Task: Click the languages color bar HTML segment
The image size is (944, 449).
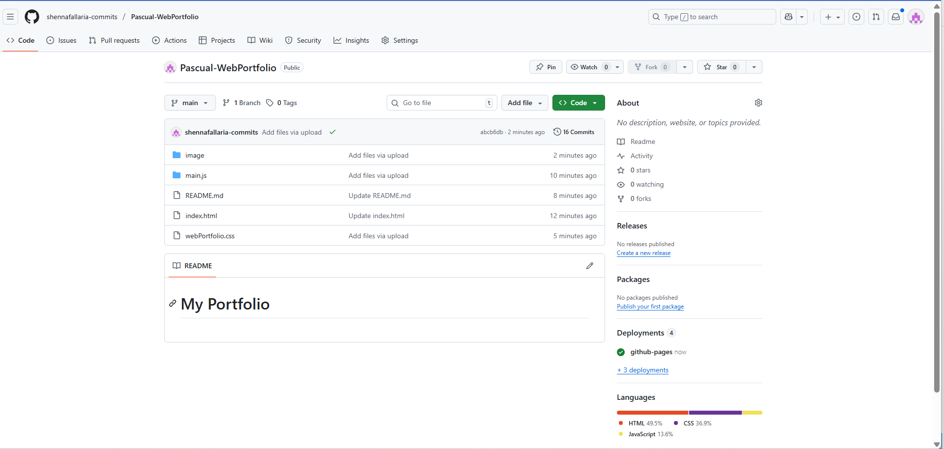Action: click(652, 413)
